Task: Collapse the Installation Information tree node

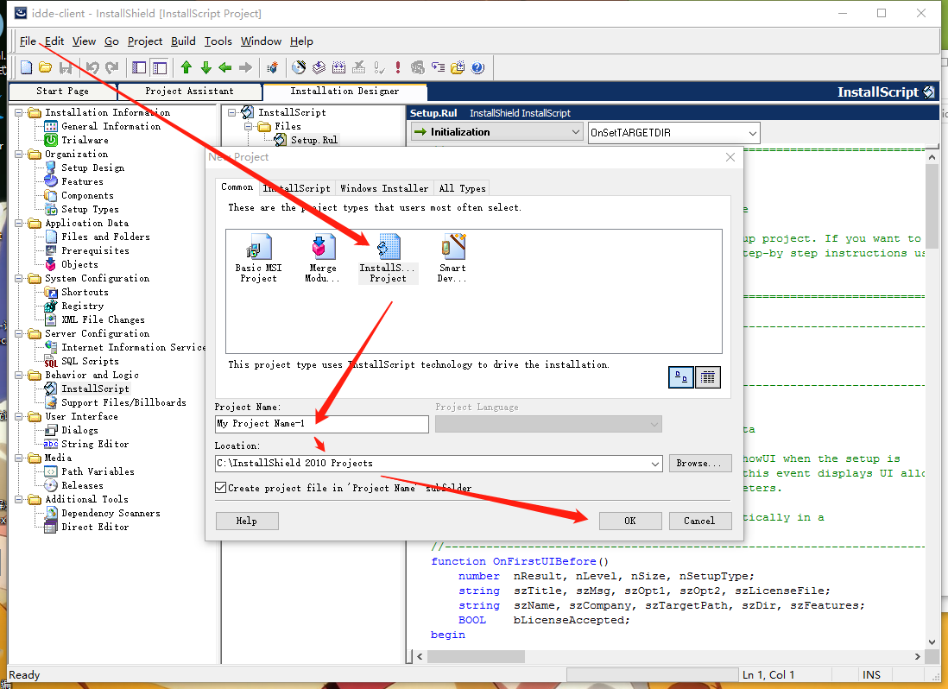Action: coord(19,112)
